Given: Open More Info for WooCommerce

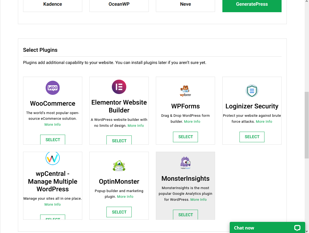Looking at the screenshot, I should [x=53, y=124].
